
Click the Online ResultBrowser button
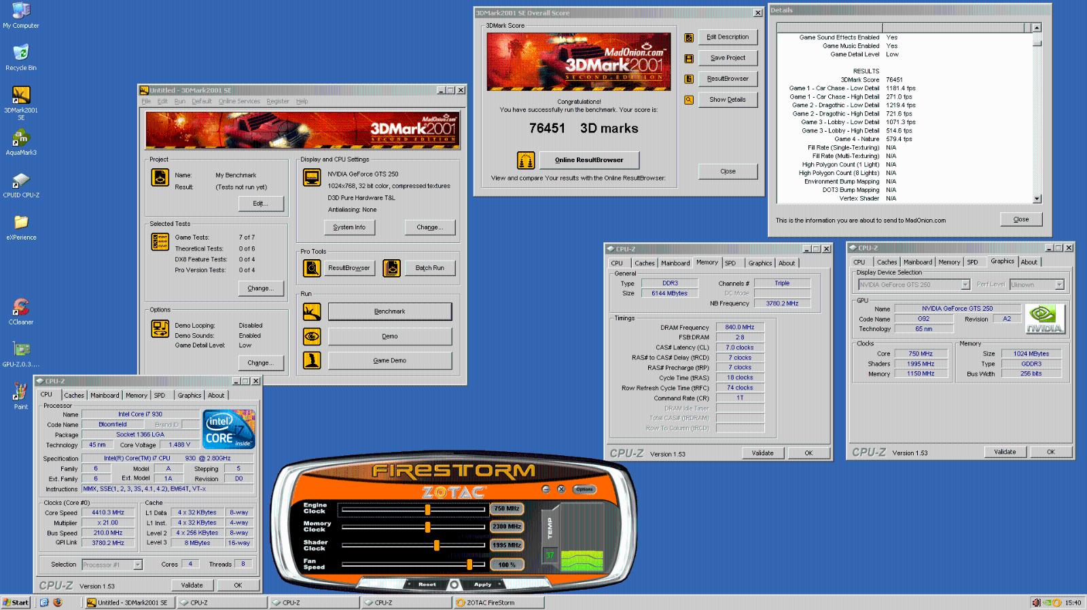click(589, 160)
